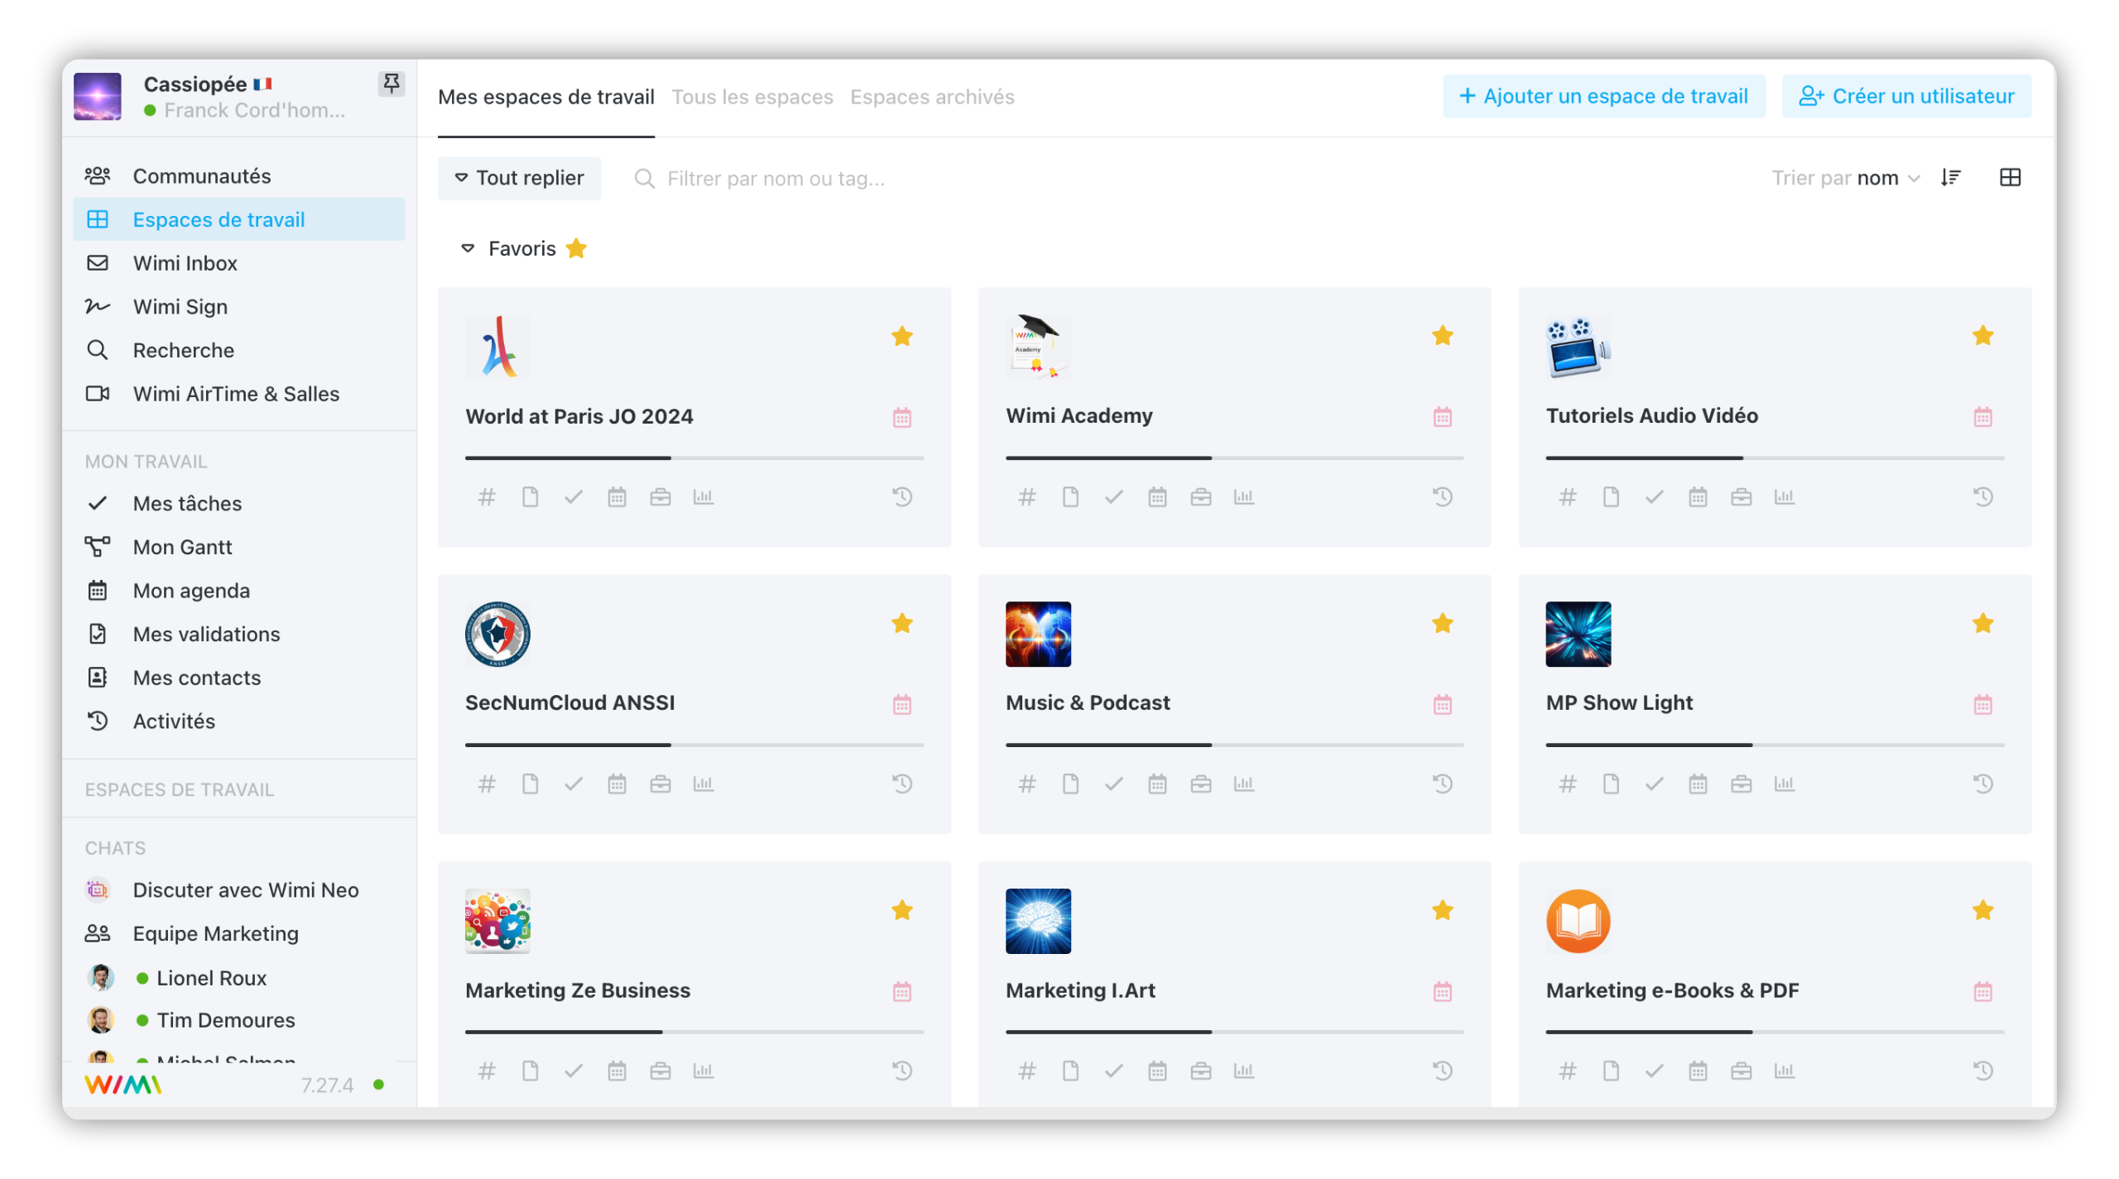Click Créer un utilisateur button
This screenshot has width=2119, height=1179.
click(x=1906, y=96)
